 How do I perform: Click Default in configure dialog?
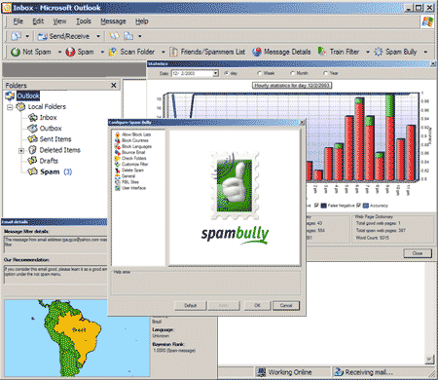(191, 305)
